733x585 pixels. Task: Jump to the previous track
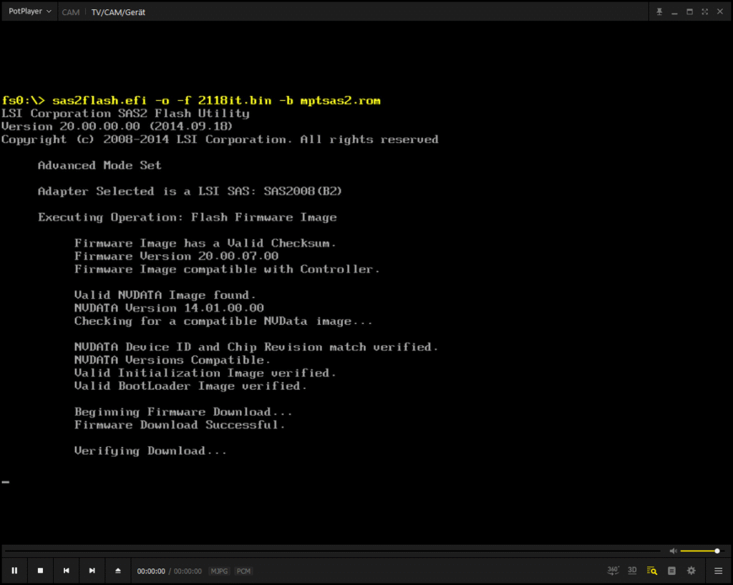point(66,571)
